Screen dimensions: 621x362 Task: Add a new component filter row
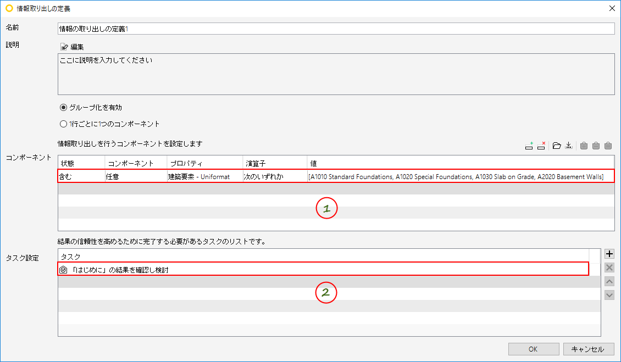coord(529,146)
